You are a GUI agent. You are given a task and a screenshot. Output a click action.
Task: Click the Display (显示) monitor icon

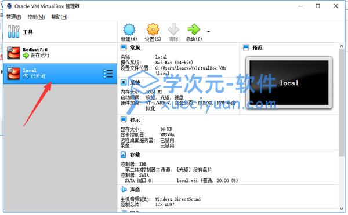pos(124,120)
